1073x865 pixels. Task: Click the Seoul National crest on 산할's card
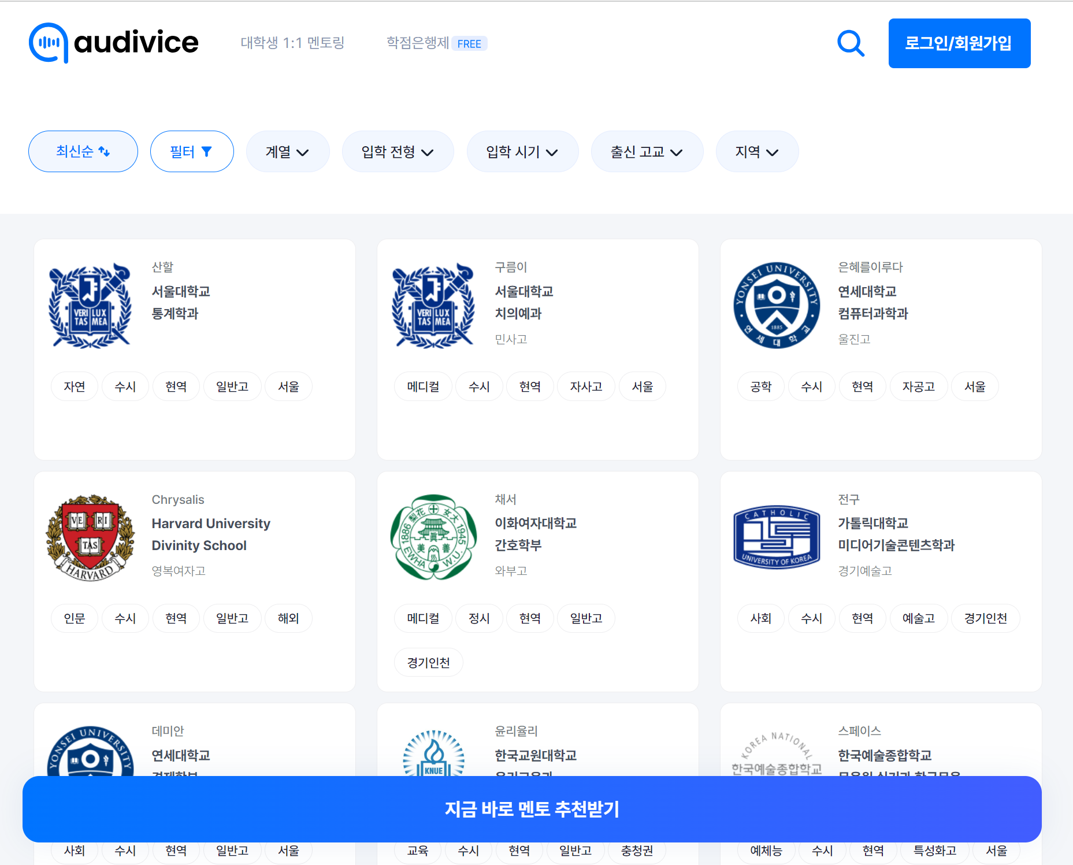point(90,306)
